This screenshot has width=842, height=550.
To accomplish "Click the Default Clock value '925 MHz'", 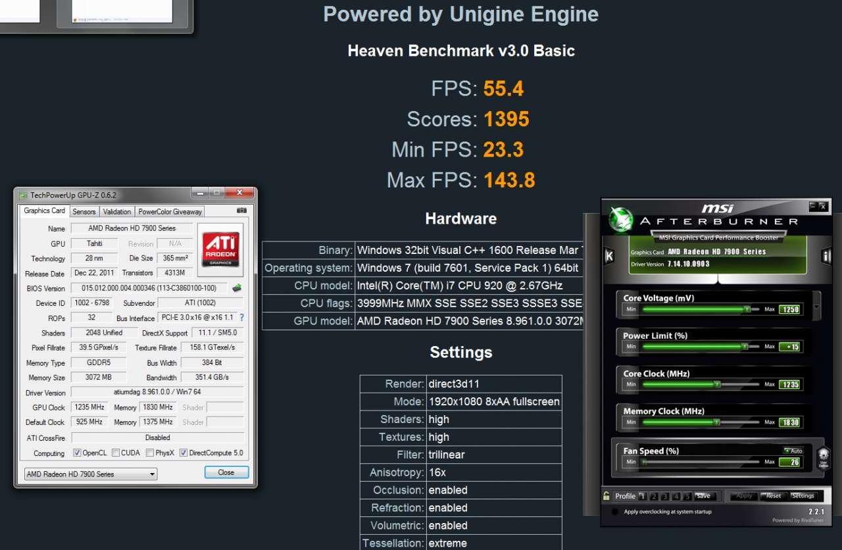I will coord(89,422).
